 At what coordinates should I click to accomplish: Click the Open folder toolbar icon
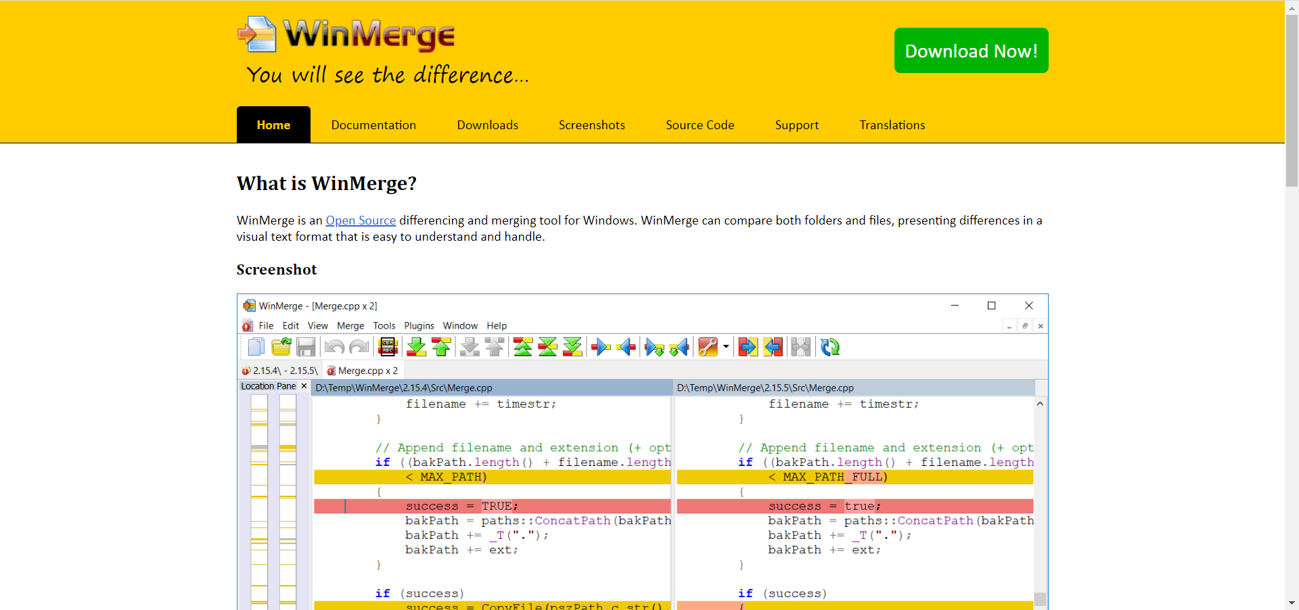(x=281, y=347)
